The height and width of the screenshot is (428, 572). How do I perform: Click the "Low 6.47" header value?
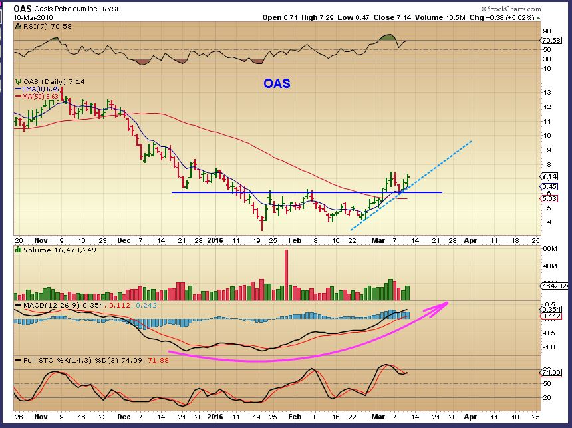(x=353, y=17)
